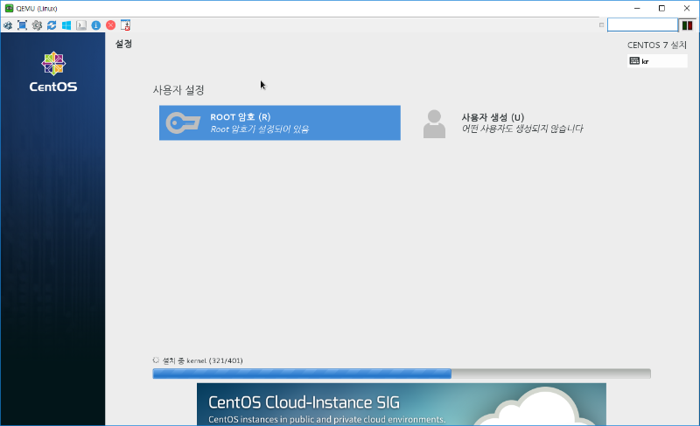Click the first toolbar icon with blue cubes
The height and width of the screenshot is (426, 700).
8,25
